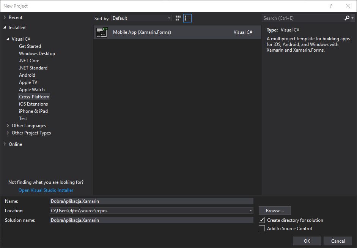Open Visual Studio Installer link
The height and width of the screenshot is (248, 357).
tap(46, 190)
